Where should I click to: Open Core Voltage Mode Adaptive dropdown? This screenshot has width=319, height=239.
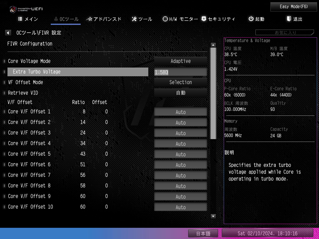click(x=180, y=61)
